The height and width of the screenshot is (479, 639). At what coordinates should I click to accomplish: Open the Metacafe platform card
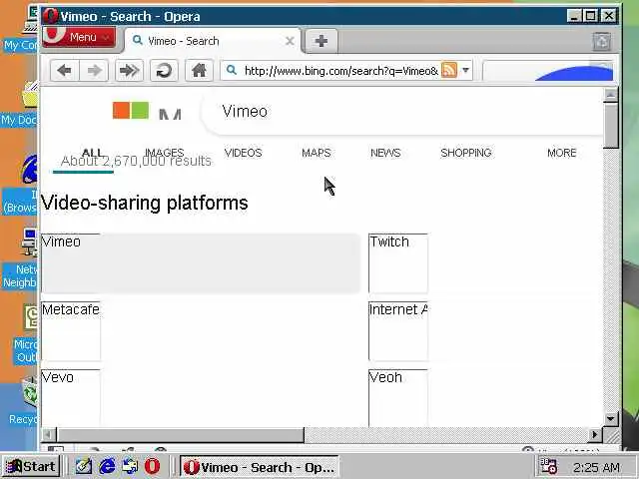click(x=71, y=331)
